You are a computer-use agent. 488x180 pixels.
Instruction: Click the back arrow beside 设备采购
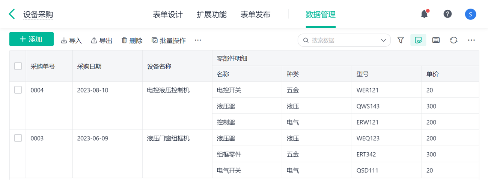coord(12,15)
